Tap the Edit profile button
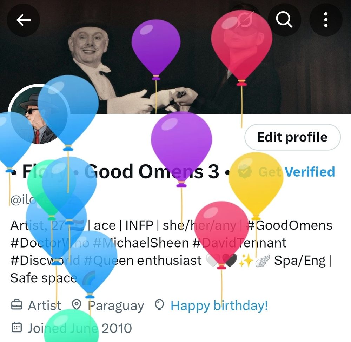Viewport: 351px width, 342px height. (x=293, y=137)
